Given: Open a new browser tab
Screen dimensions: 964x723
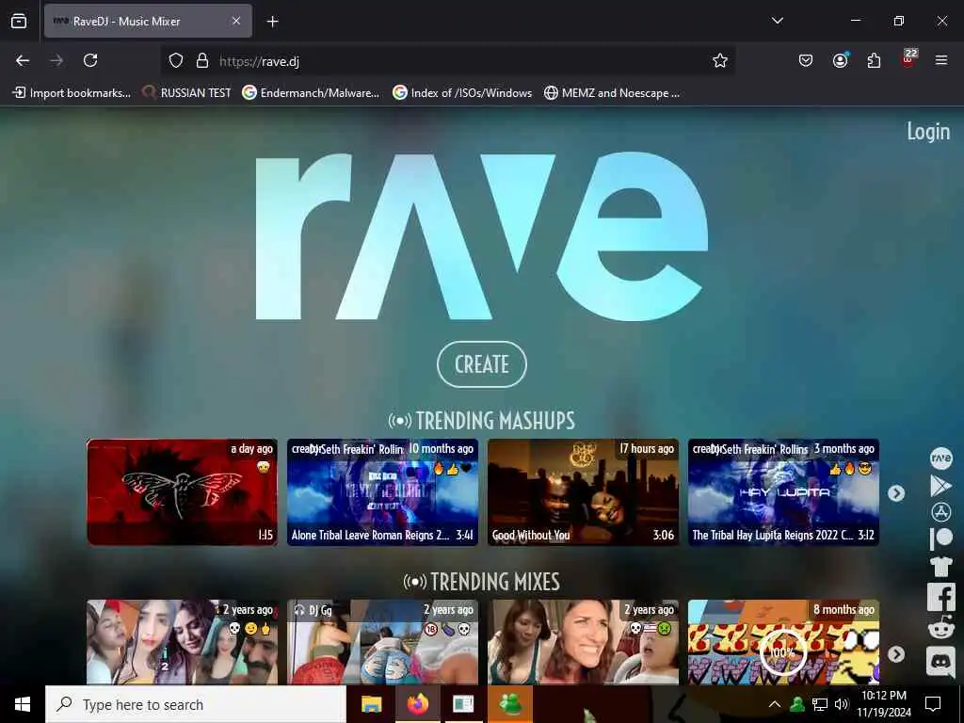Looking at the screenshot, I should click(x=272, y=22).
